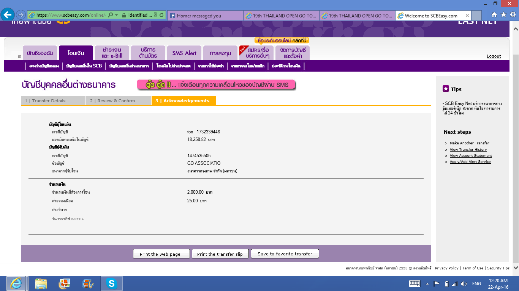Click the refresh icon in address bar
Viewport: 519px width, 291px height.
pos(162,15)
